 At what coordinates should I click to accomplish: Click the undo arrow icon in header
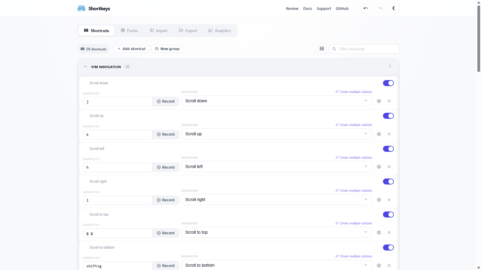pos(366,8)
